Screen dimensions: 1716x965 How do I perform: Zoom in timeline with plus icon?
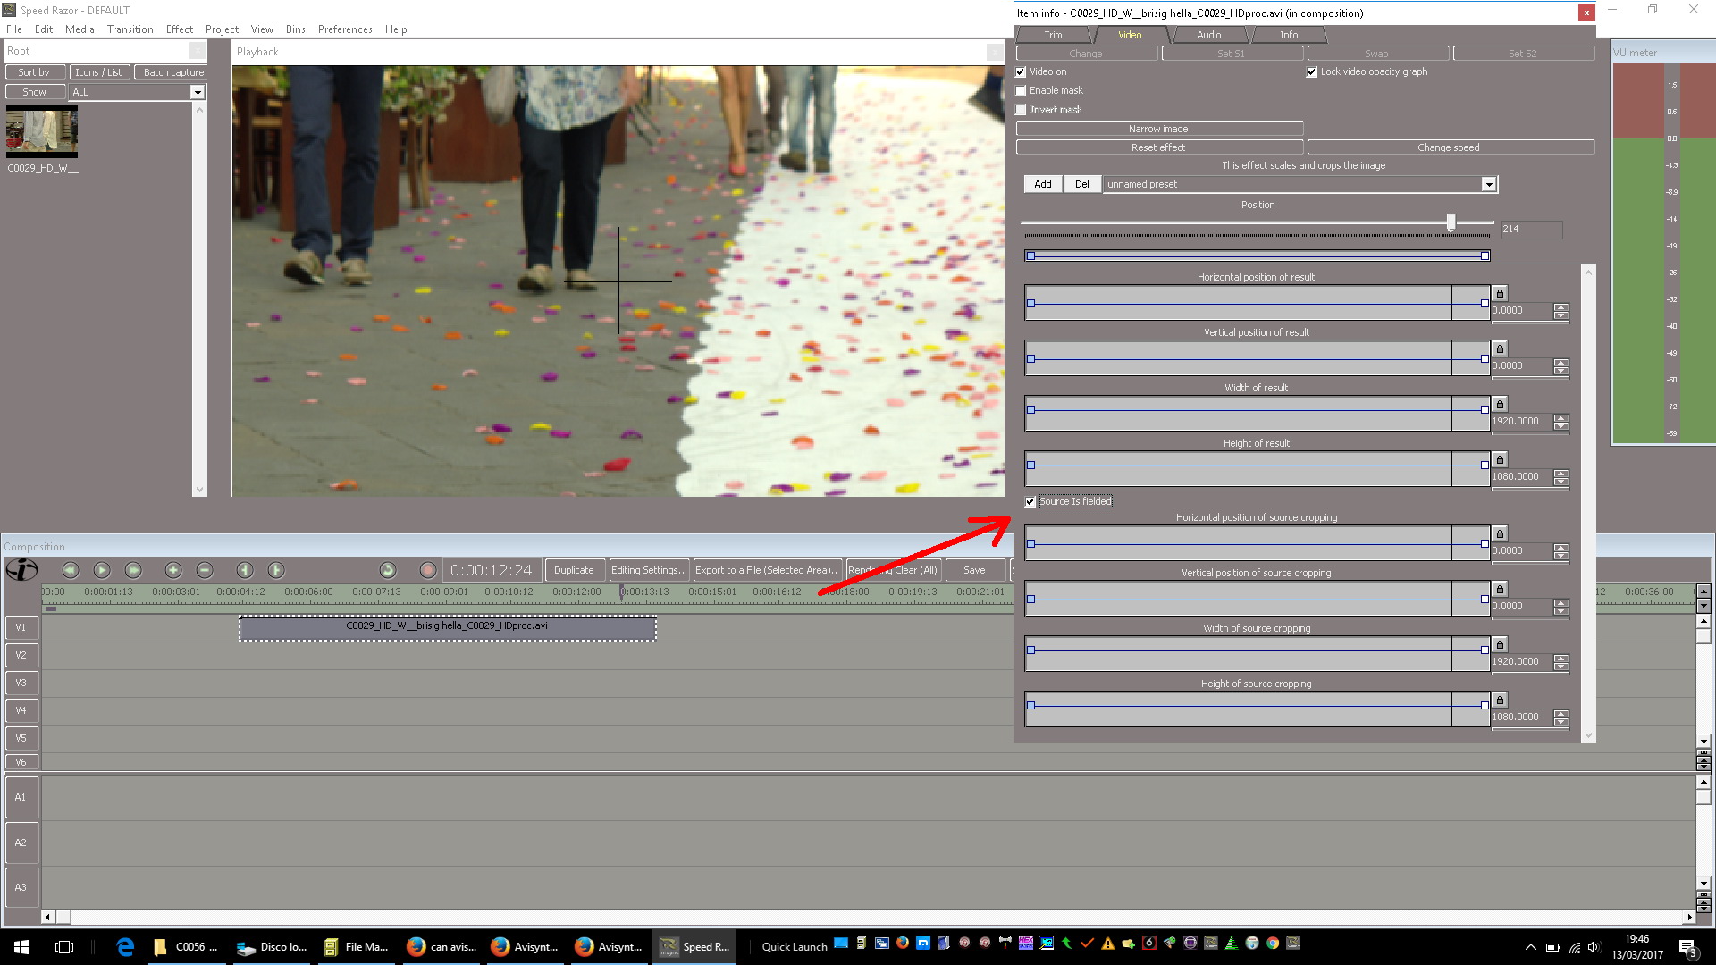(x=173, y=570)
